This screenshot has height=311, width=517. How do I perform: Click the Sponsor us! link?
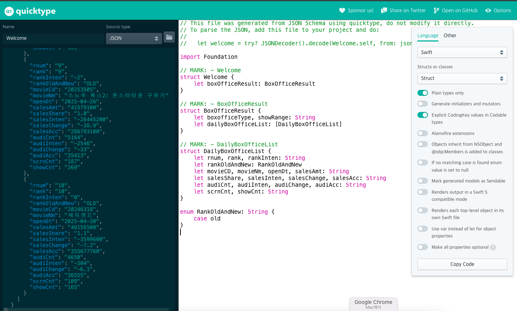356,10
